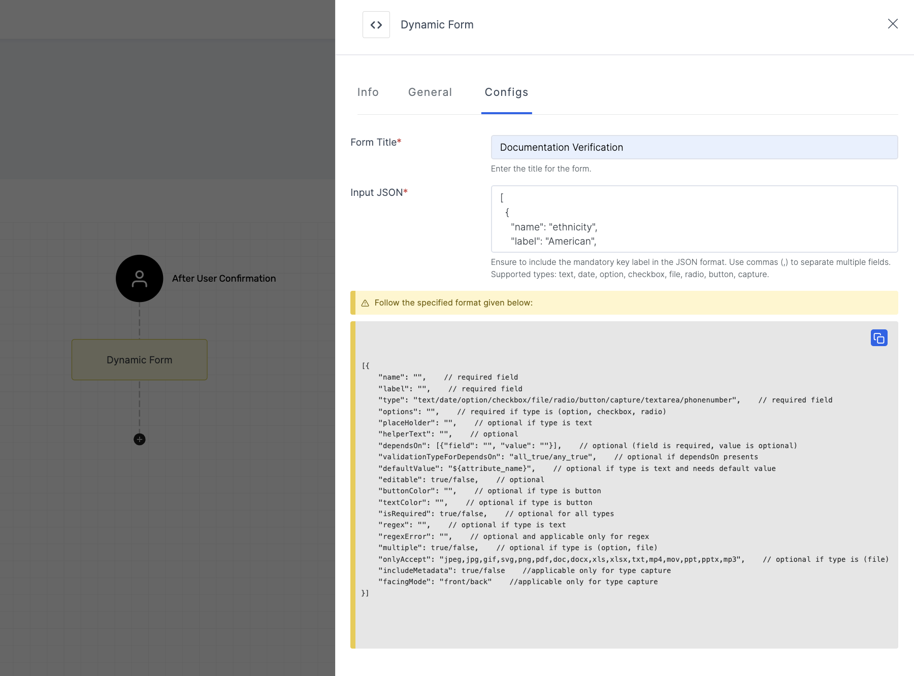Click the "label": "" required field line
This screenshot has height=676, width=914.
click(x=450, y=389)
